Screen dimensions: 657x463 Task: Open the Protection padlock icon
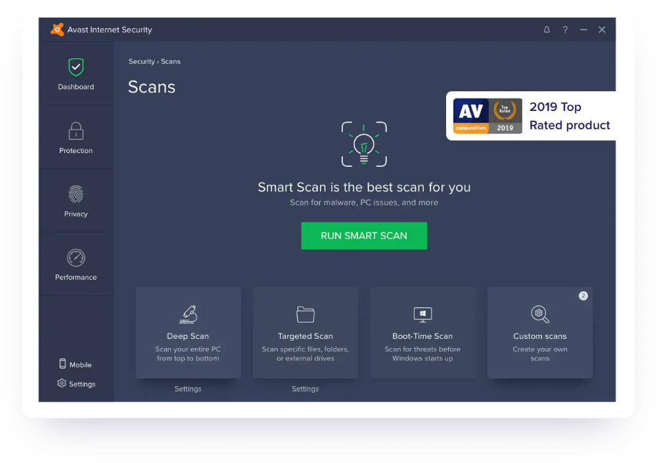pyautogui.click(x=76, y=131)
